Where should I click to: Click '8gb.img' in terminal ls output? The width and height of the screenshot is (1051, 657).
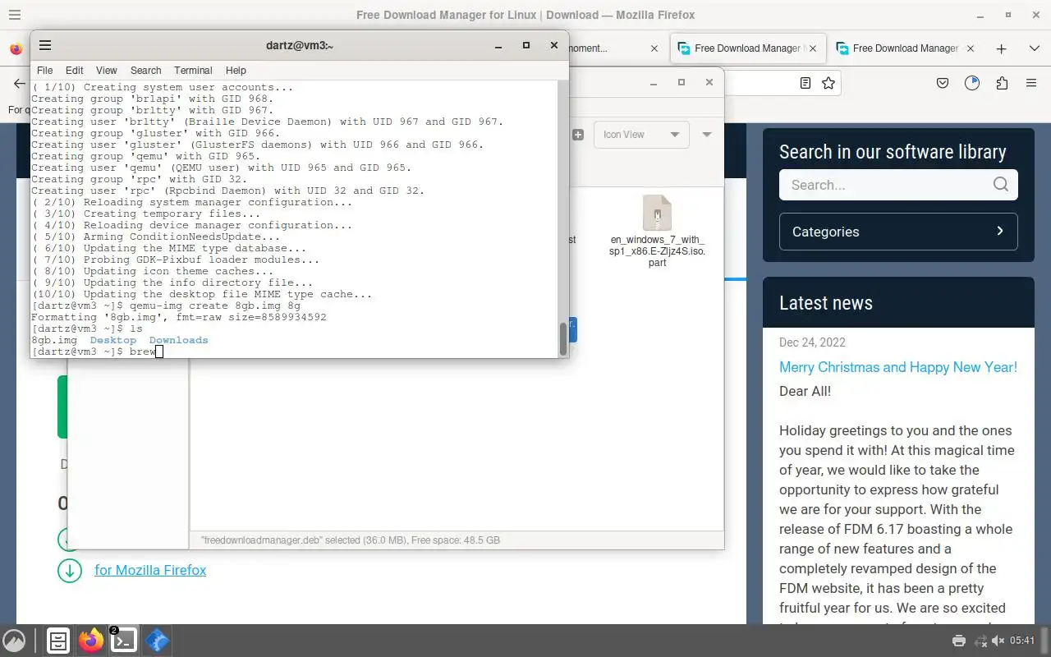(x=54, y=340)
